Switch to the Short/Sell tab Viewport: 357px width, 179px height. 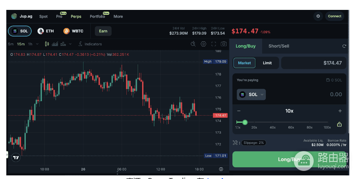coord(278,46)
